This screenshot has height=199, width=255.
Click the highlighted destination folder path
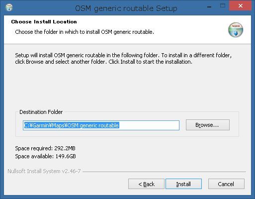point(72,125)
